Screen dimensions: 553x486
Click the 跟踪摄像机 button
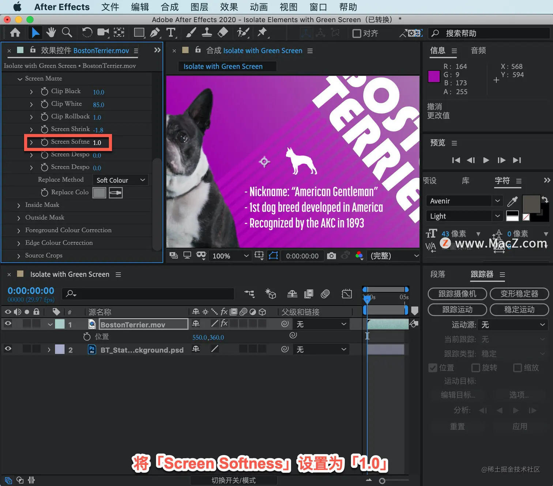[x=457, y=294]
